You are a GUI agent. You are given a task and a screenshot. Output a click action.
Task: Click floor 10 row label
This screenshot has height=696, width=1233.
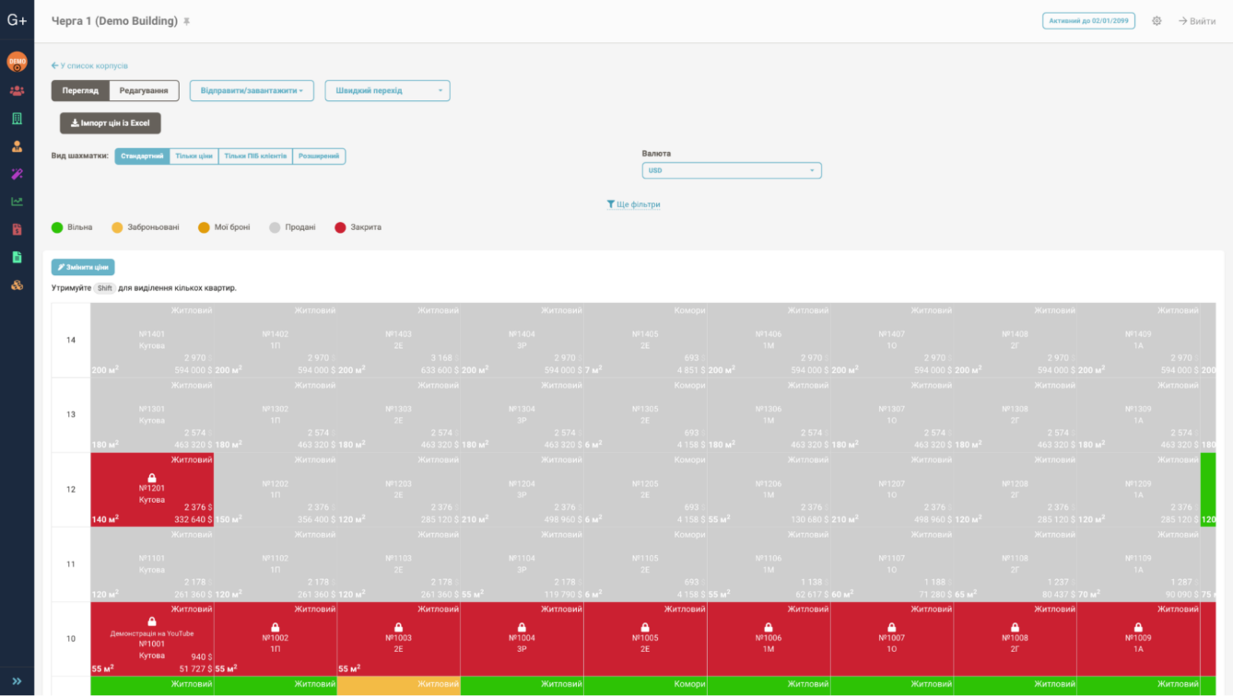click(x=71, y=638)
